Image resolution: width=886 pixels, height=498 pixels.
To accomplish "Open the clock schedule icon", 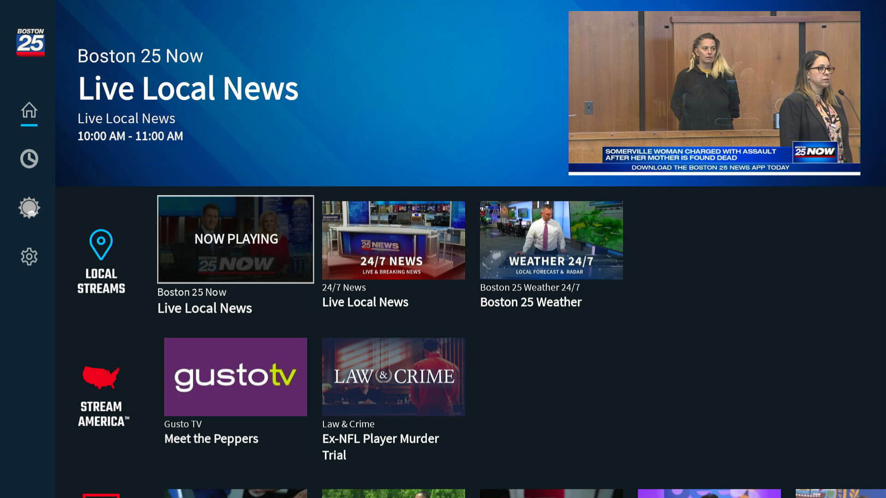I will coord(29,159).
